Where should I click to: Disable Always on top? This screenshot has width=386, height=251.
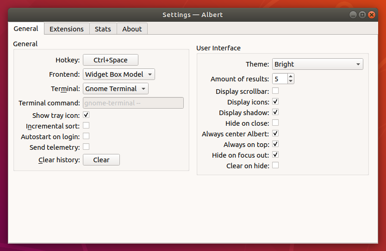tap(275, 144)
